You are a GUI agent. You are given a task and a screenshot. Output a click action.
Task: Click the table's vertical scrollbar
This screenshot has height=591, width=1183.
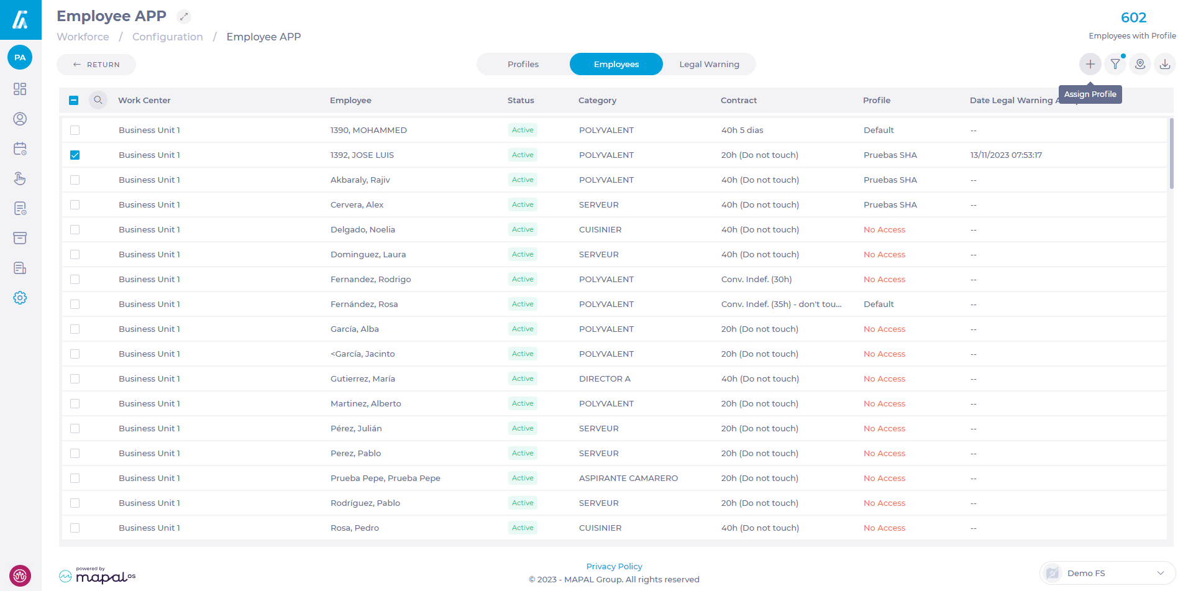point(1171,153)
